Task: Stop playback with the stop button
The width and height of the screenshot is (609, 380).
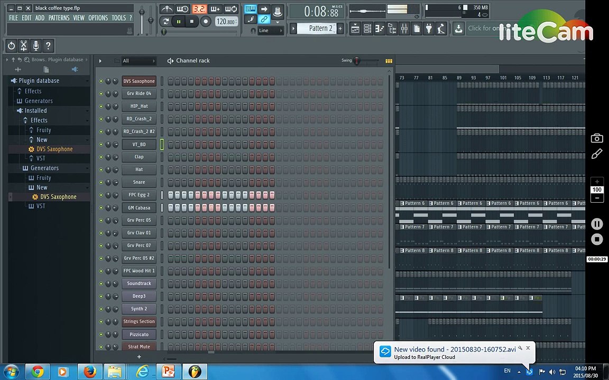Action: click(191, 21)
